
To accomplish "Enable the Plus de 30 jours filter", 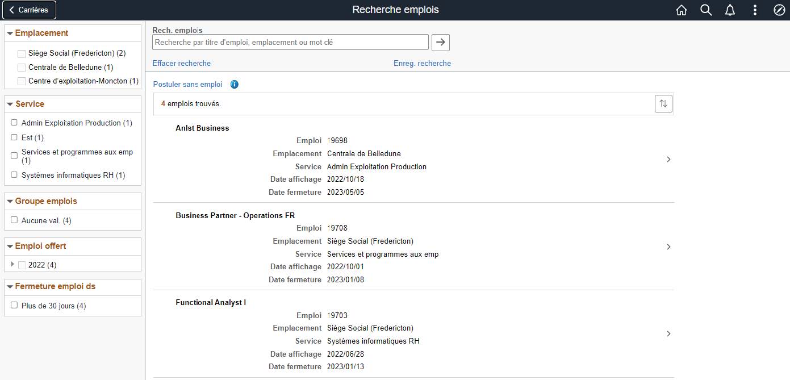I will coord(14,306).
